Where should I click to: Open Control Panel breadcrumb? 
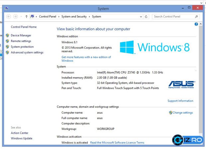(x=48, y=17)
